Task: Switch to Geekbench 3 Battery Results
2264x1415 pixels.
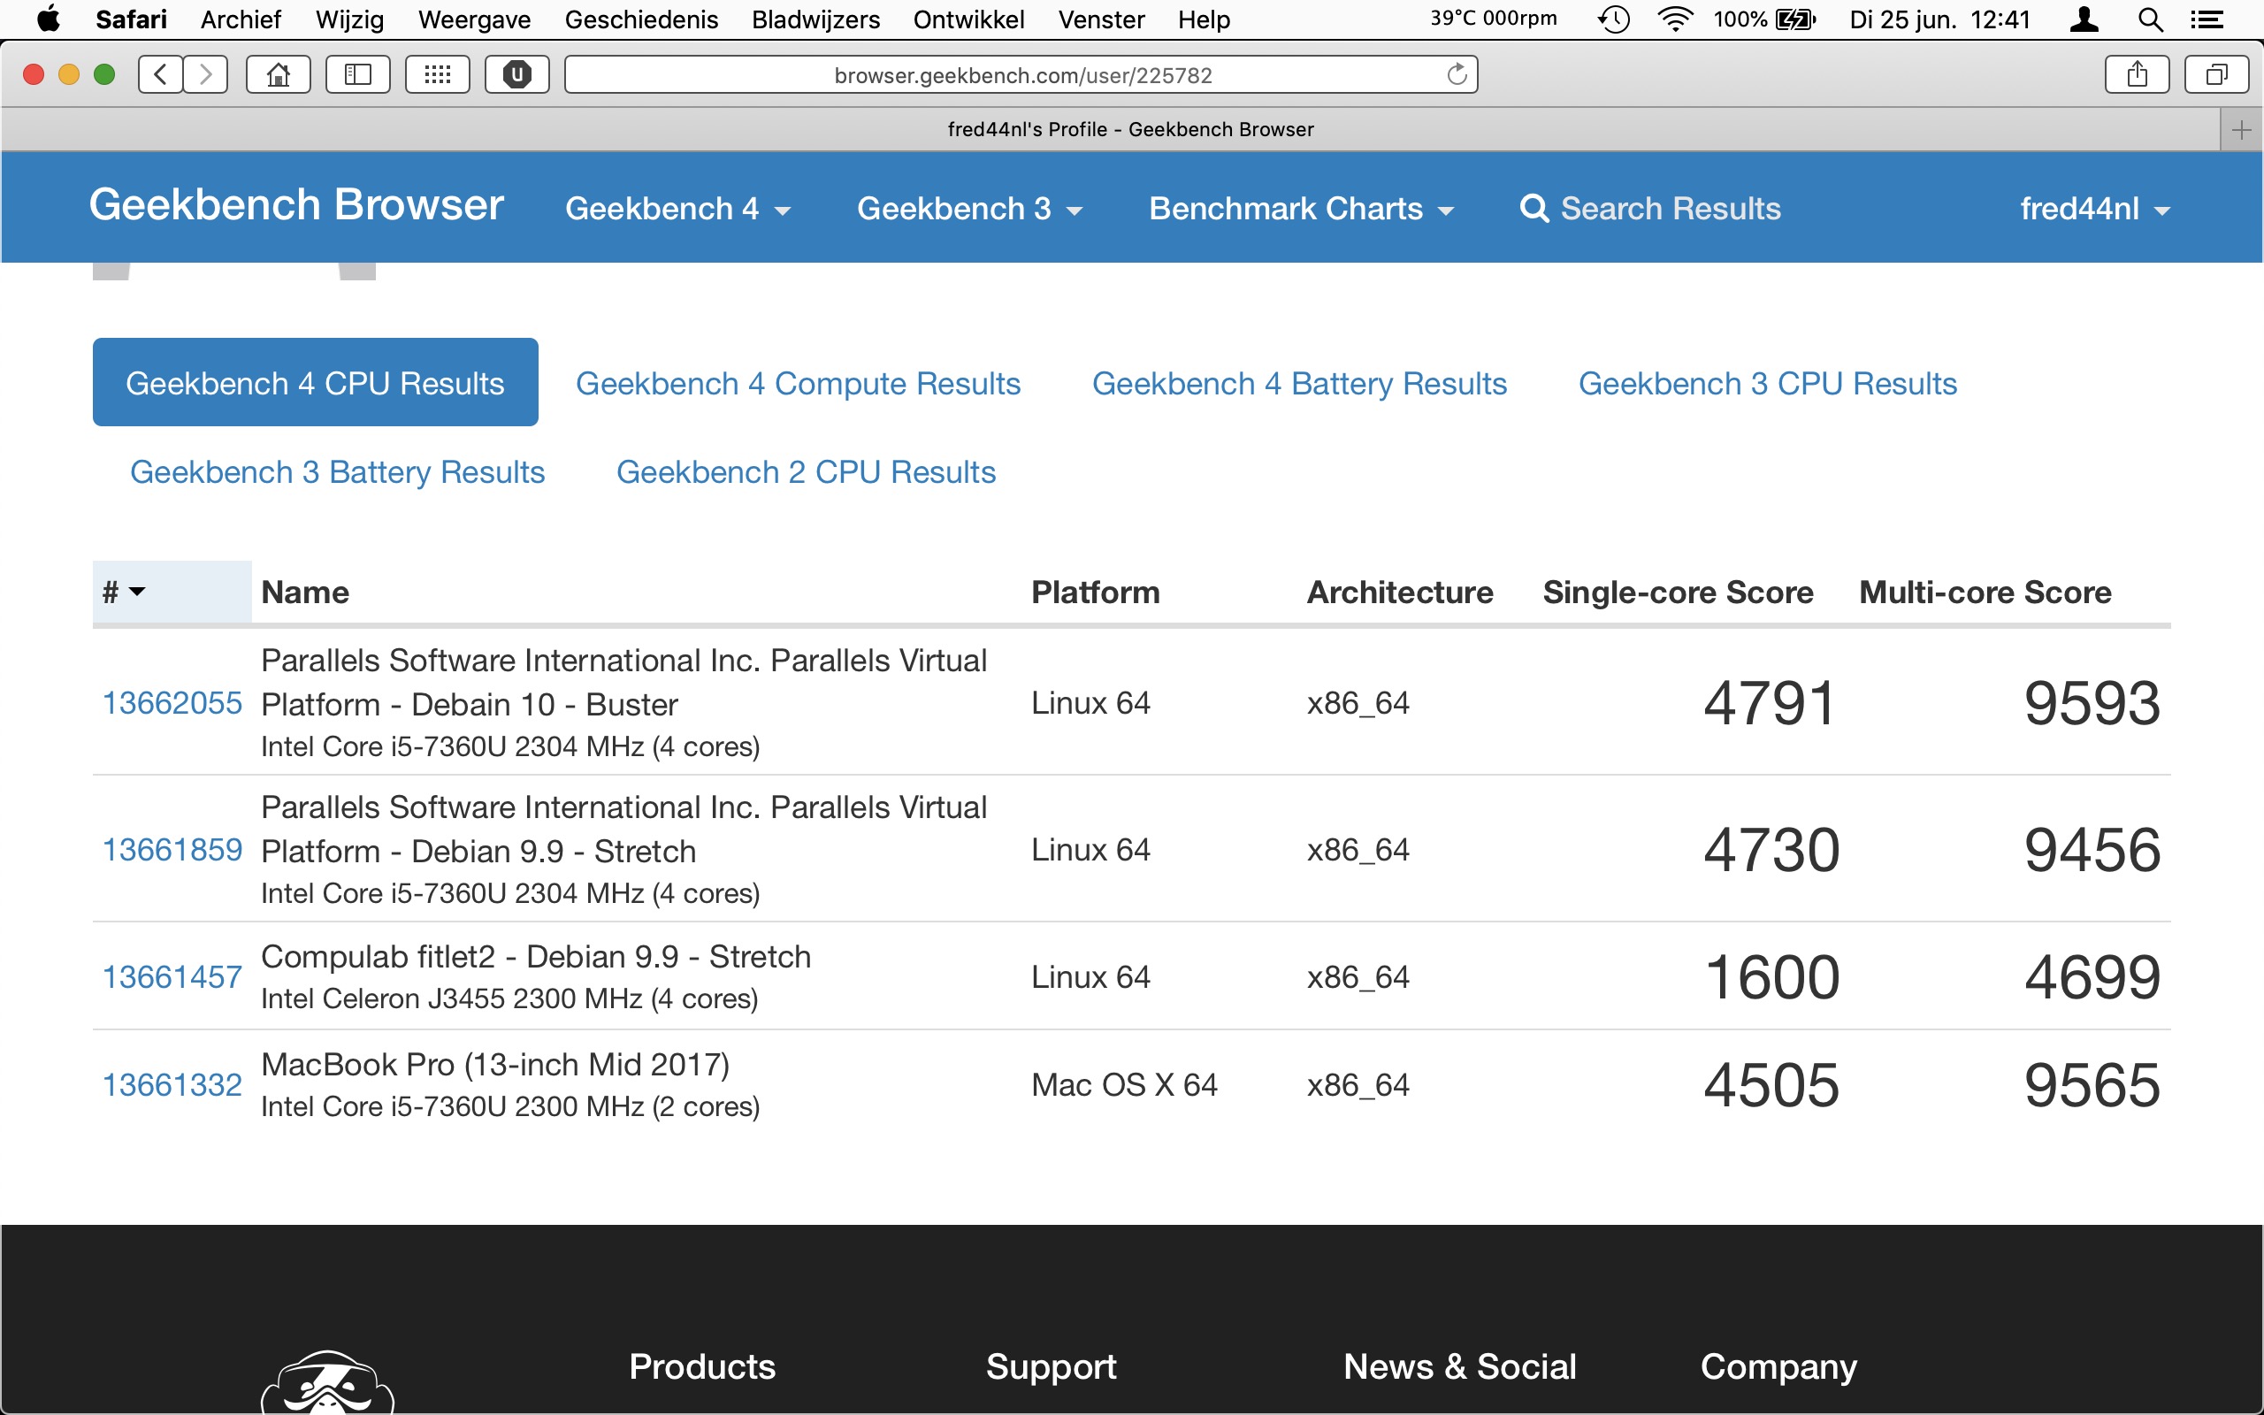Action: [x=337, y=471]
